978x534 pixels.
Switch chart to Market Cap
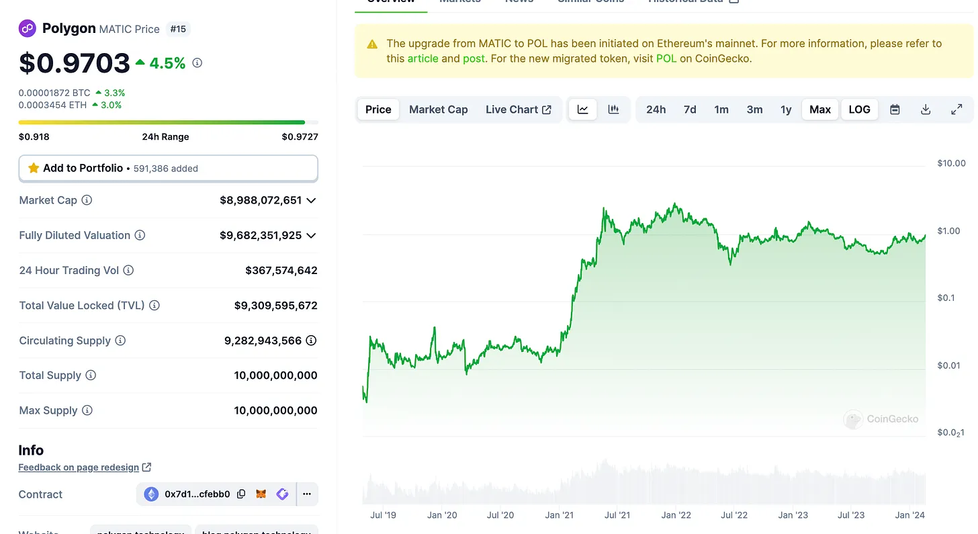[x=438, y=109]
